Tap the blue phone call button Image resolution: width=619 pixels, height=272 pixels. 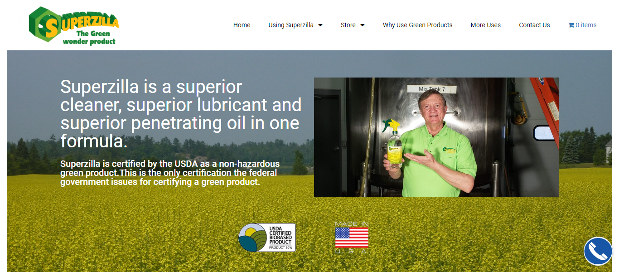click(x=598, y=251)
